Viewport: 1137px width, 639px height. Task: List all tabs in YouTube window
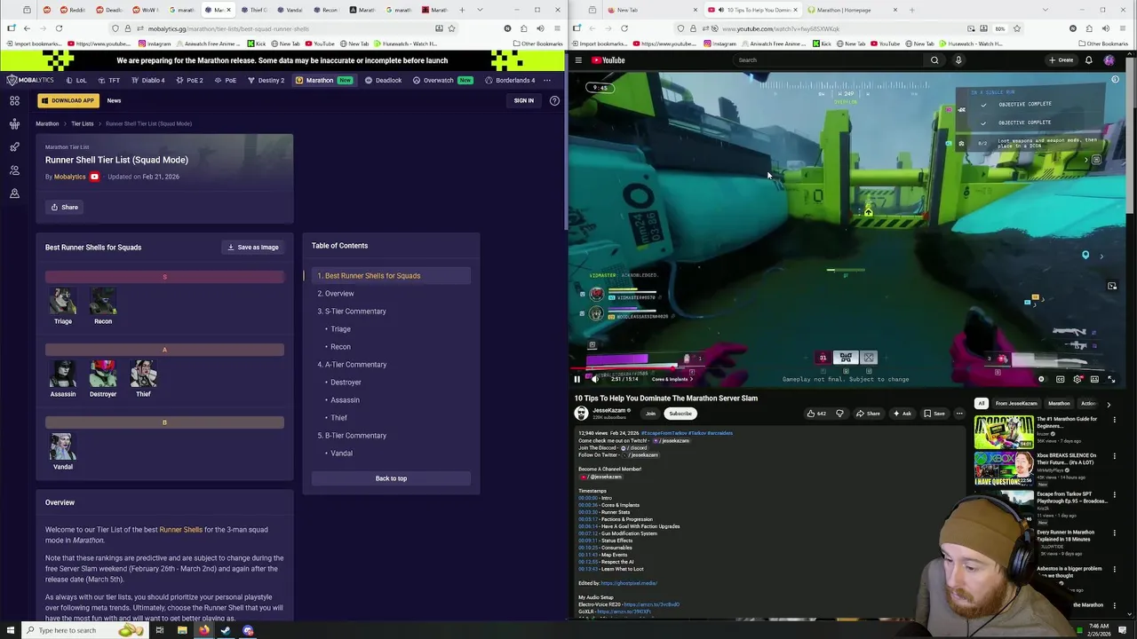[1047, 10]
